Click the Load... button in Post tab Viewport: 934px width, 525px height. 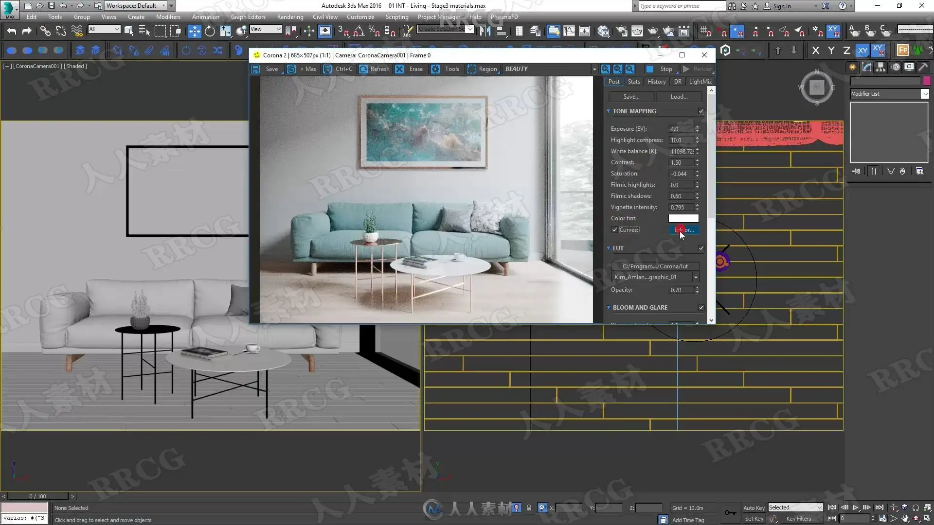(679, 97)
